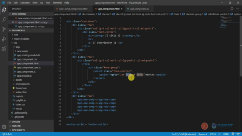The image size is (242, 136).
Task: Switch to the app.component.ts tab
Action: coord(140,9)
